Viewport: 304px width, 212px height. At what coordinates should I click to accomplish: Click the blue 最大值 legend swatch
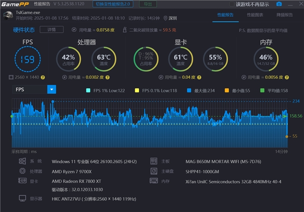[189, 91]
